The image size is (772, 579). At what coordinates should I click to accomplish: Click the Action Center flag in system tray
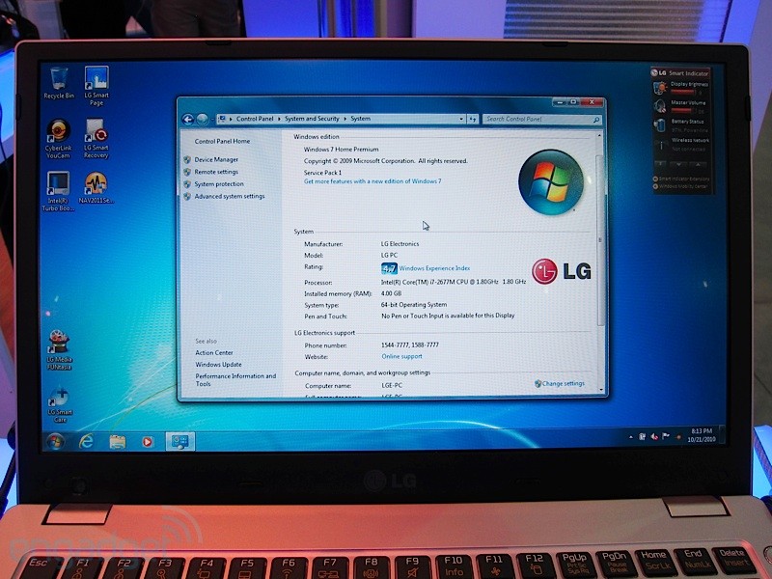click(x=665, y=436)
